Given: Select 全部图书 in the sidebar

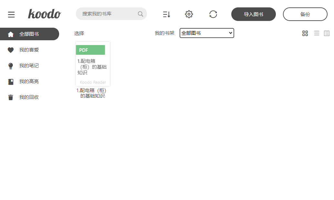Looking at the screenshot, I should pyautogui.click(x=29, y=34).
